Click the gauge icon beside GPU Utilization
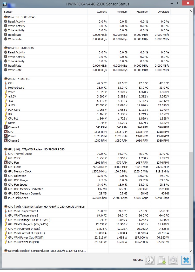195x272 pixels. (x=5, y=176)
